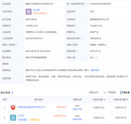
Task: Click the 陈 avatar of the legal representative
Action: (28, 12)
